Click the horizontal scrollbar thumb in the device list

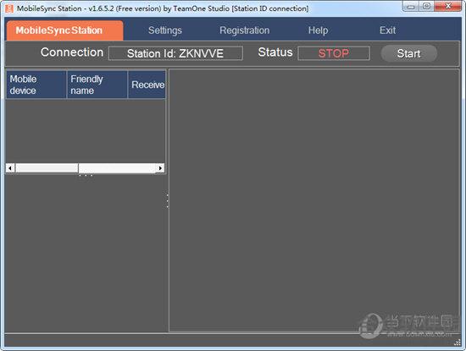coord(47,168)
